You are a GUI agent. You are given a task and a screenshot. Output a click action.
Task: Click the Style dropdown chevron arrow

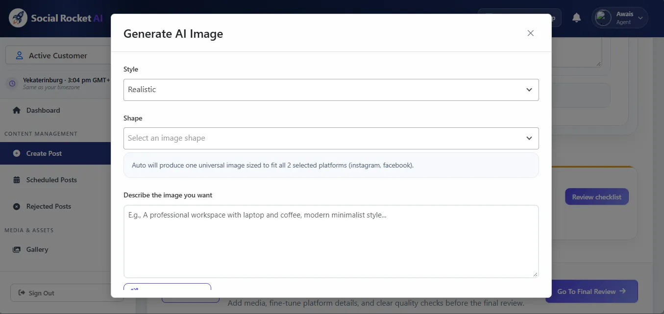click(529, 90)
